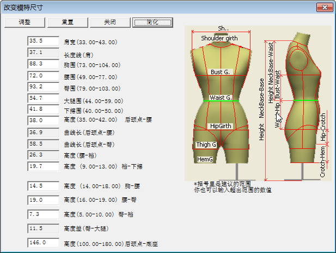Click the 腰-臀 height field showing 19.0

[x=43, y=200]
